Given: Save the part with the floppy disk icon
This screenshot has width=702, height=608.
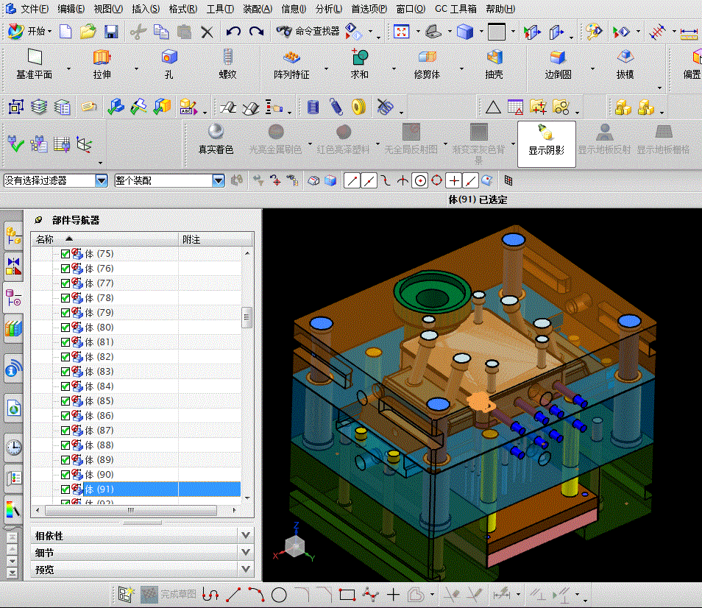Looking at the screenshot, I should coord(110,32).
